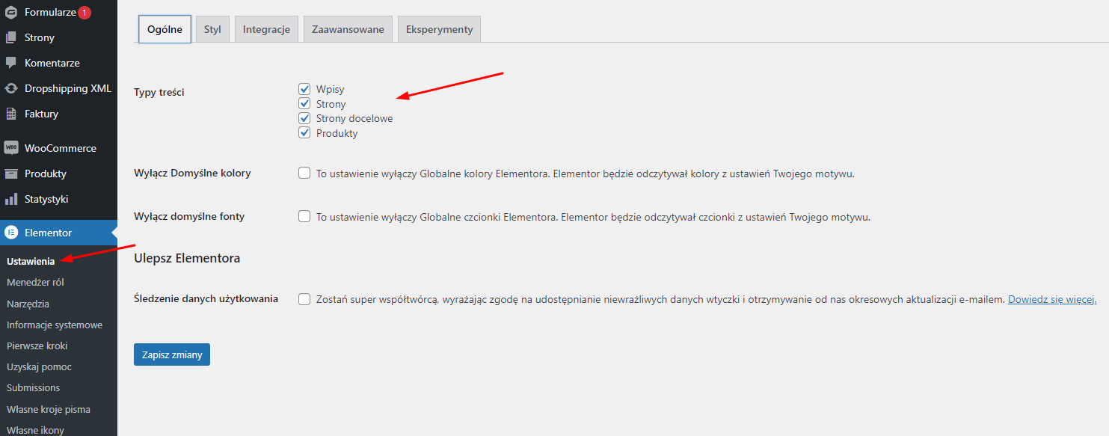Uncheck the Wpisy content type checkbox
The image size is (1109, 436).
point(304,89)
